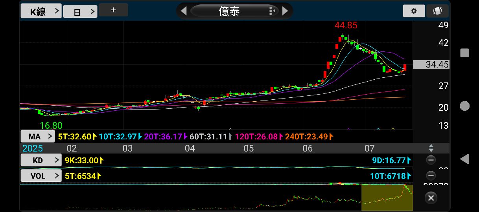Open the 億泰 stock name selector
Viewport: 479px width, 212px height.
pos(229,11)
